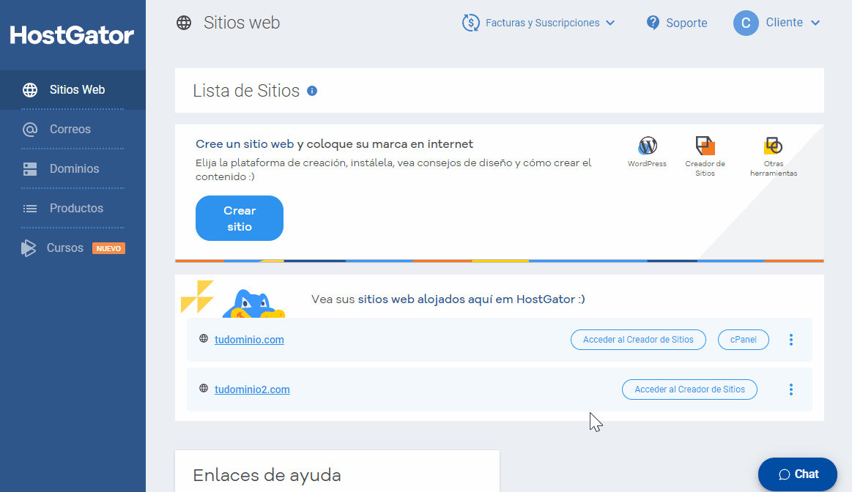Screen dimensions: 852x492
Task: Acceder al Creador de Sitios for tudominio2.com
Action: pos(689,389)
